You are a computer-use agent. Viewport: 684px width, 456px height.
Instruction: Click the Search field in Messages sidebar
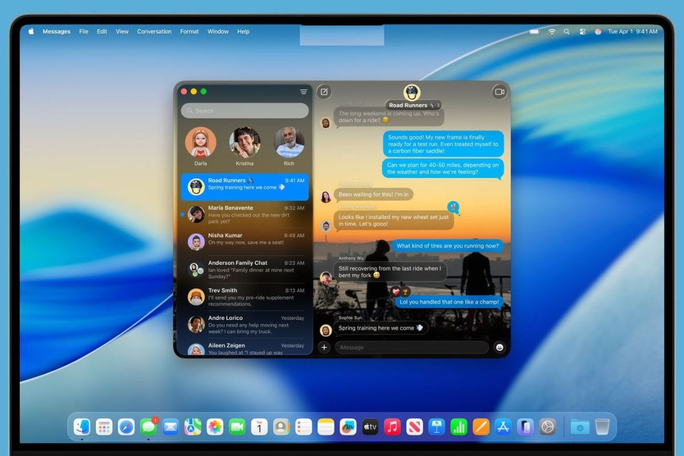245,111
